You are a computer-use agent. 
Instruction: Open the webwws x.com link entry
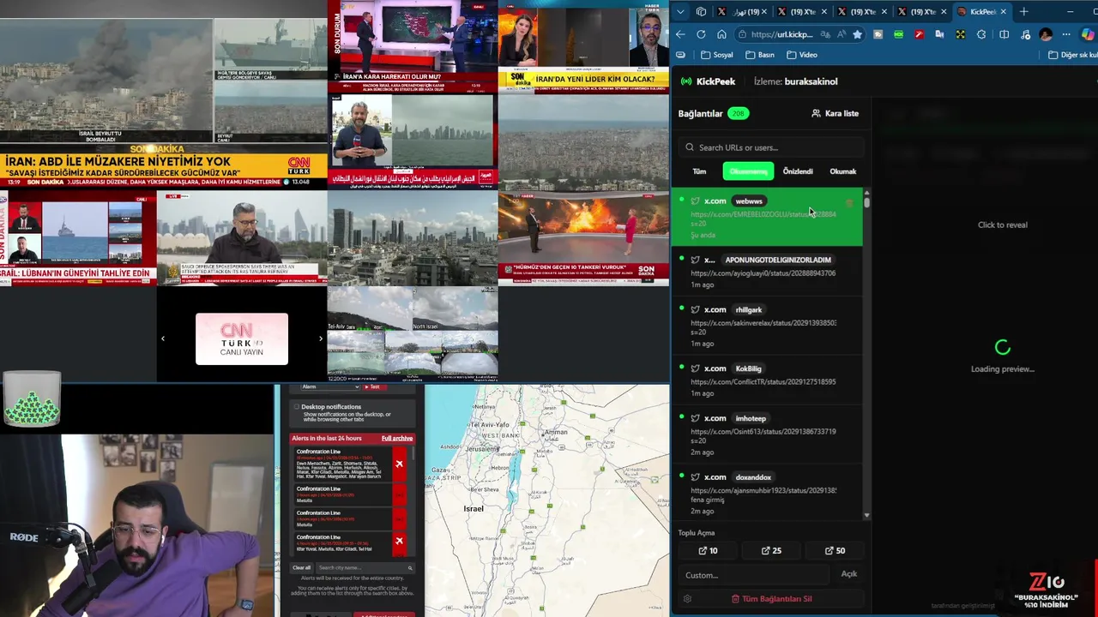767,218
